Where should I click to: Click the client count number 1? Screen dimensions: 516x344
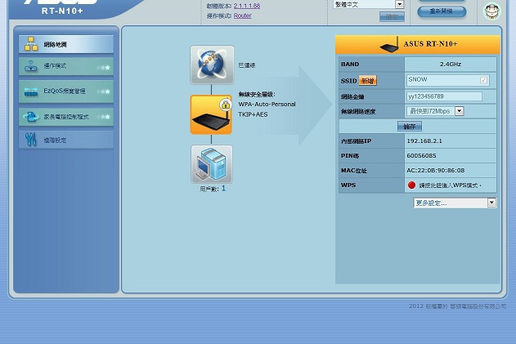point(223,189)
